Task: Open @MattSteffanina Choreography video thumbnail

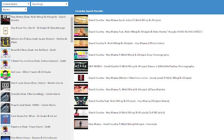Action: coord(81,66)
